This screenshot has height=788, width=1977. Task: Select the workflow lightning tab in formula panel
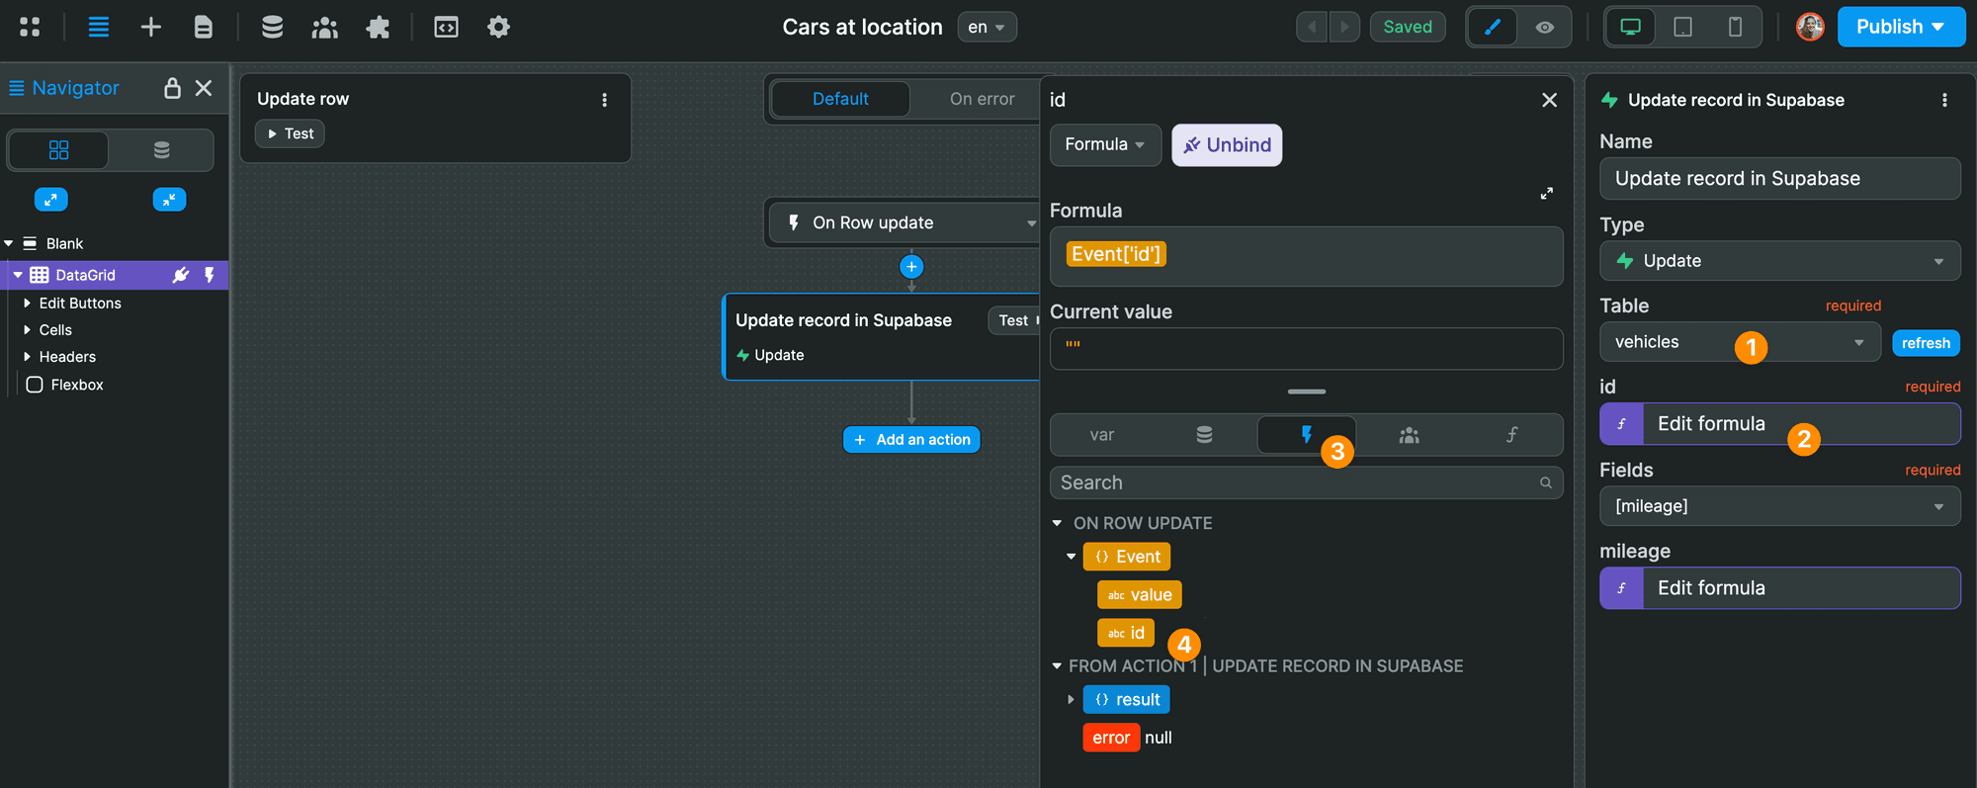1306,435
